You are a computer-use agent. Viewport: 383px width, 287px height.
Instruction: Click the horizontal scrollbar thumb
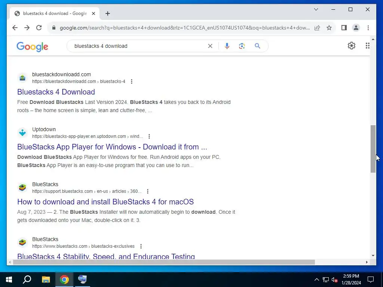pyautogui.click(x=164, y=262)
